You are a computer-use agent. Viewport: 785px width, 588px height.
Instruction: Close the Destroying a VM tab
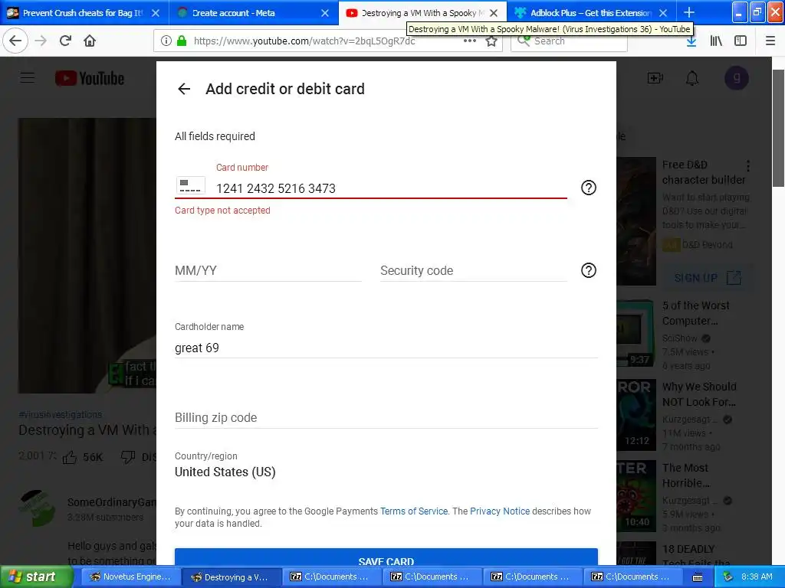(x=494, y=13)
